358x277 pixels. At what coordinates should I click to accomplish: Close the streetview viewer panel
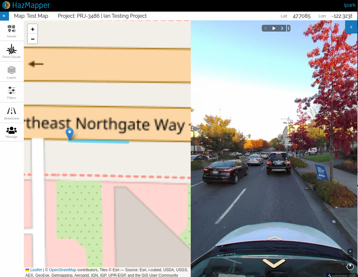(351, 27)
